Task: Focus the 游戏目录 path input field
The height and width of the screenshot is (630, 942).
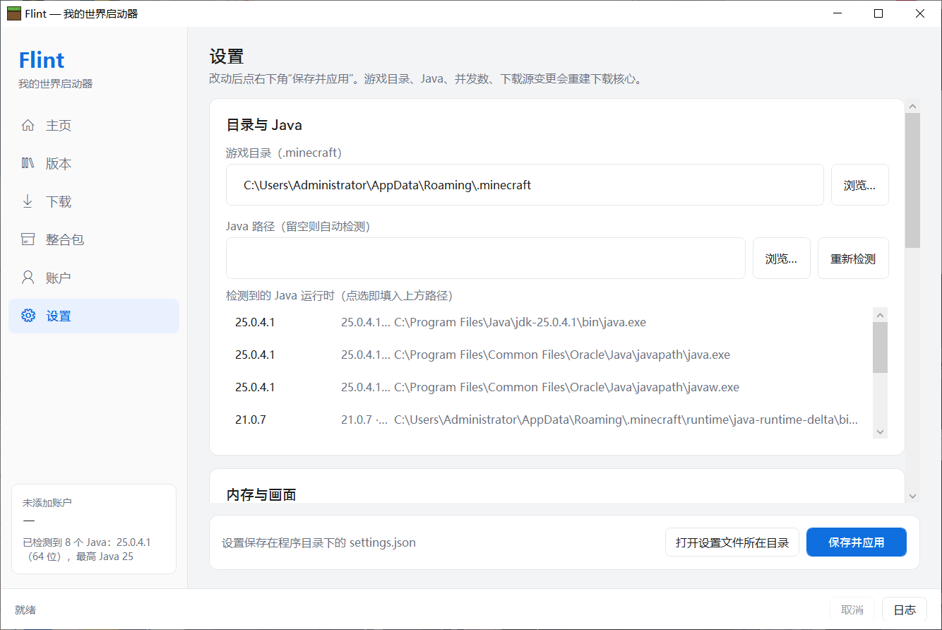Action: point(525,185)
